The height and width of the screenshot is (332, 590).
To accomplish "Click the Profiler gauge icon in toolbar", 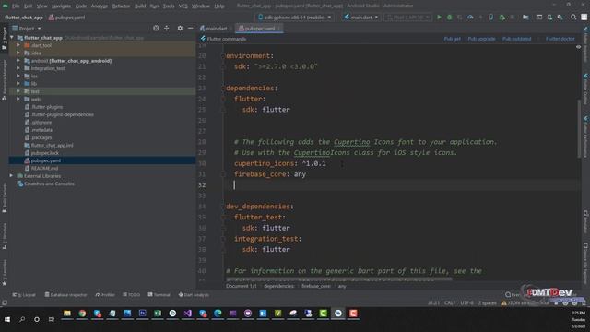I will click(470, 18).
